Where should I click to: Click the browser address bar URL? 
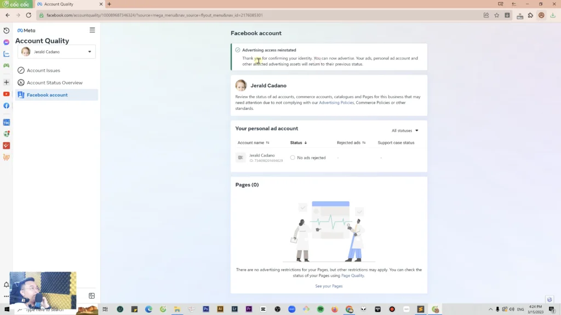coord(154,15)
